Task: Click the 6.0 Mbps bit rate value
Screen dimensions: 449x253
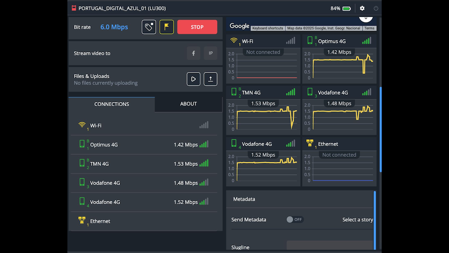Action: 114,27
